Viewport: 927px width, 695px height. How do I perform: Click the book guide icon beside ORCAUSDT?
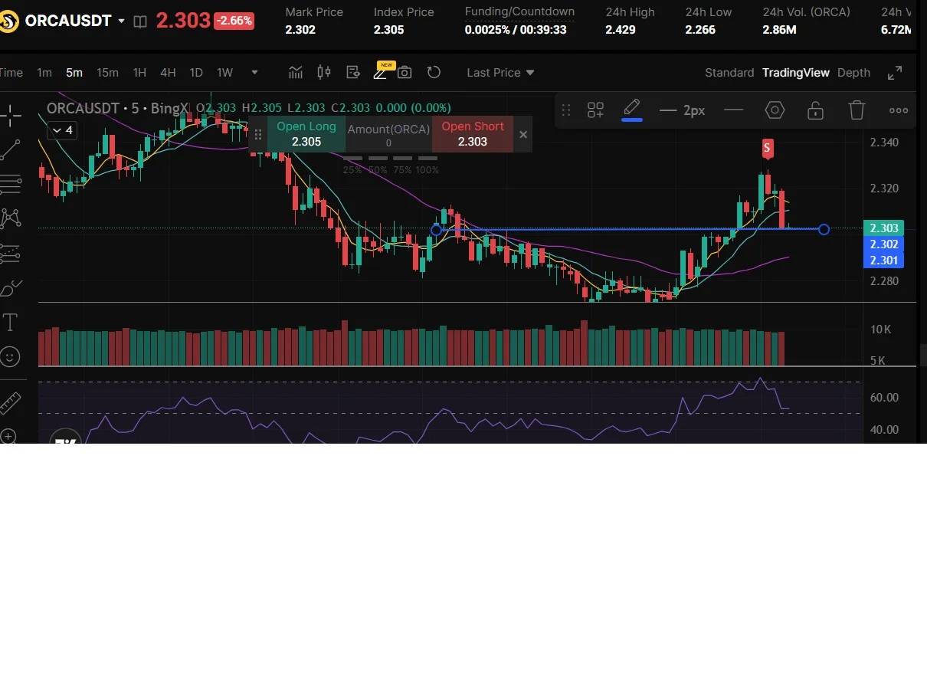(x=140, y=21)
